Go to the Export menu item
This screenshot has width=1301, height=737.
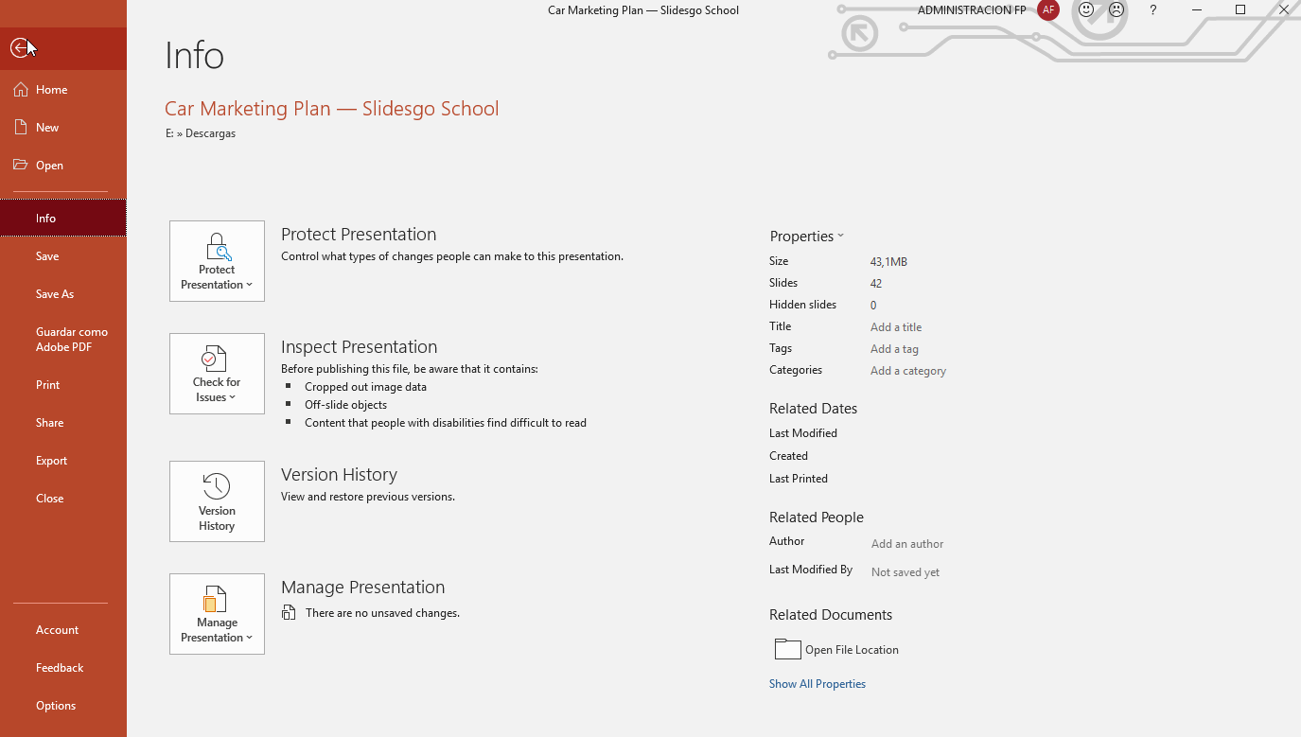click(x=52, y=461)
